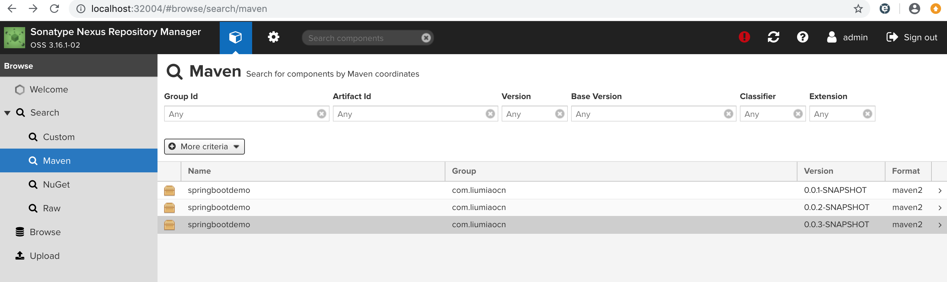The height and width of the screenshot is (282, 947).
Task: Bookmark this page with the star icon
Action: point(858,9)
